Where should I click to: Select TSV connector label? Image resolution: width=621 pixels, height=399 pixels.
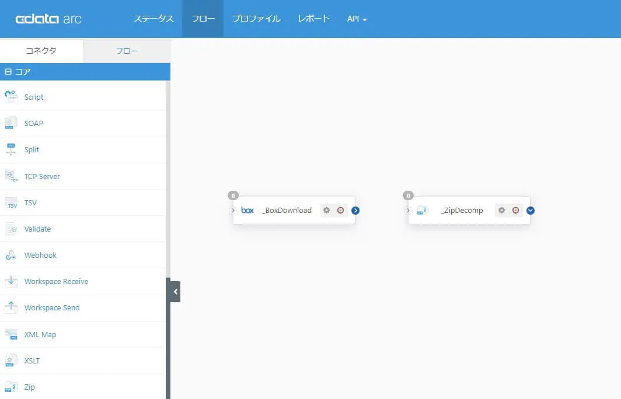(x=30, y=202)
